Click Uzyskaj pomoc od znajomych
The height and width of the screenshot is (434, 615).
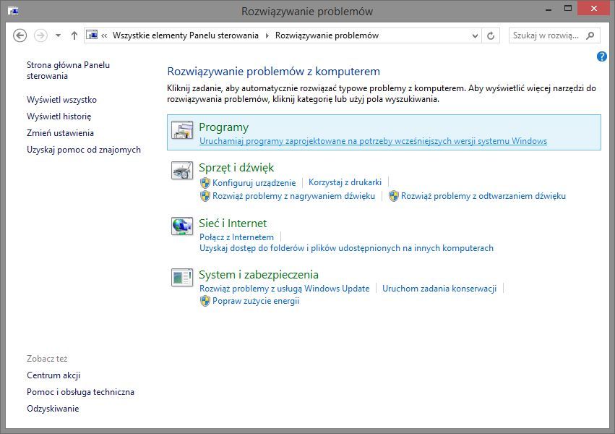tap(84, 150)
